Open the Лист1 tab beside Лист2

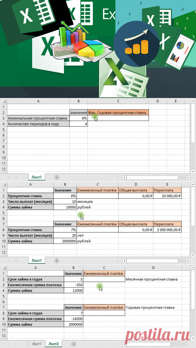coord(36,344)
